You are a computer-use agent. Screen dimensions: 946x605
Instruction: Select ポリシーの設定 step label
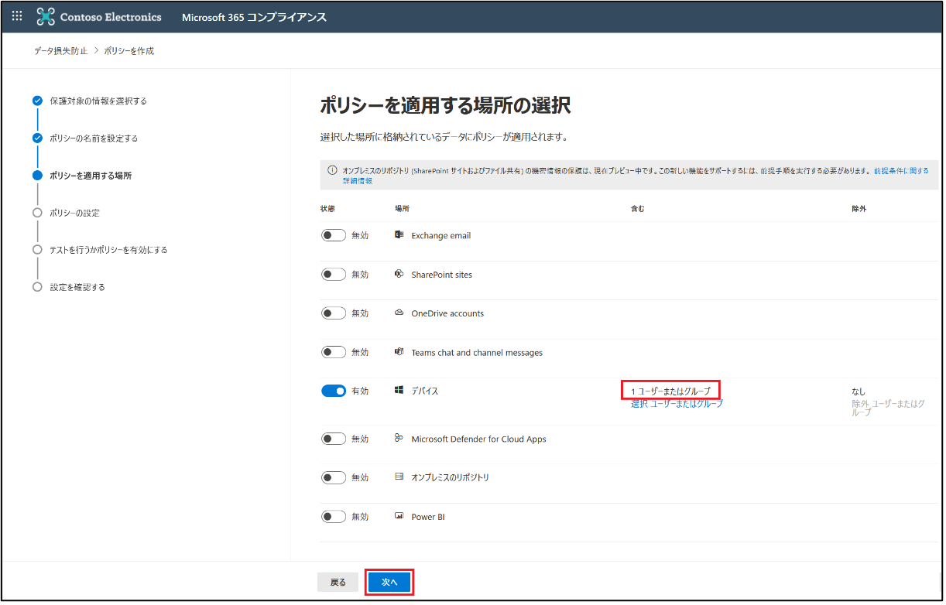(x=74, y=213)
